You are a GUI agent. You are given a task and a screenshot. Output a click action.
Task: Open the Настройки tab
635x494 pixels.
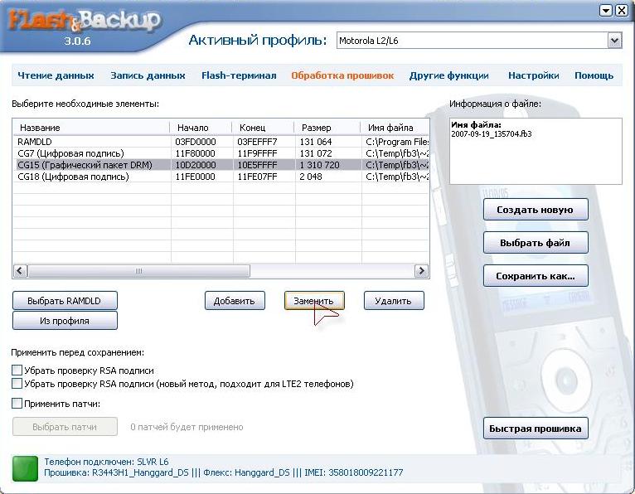pos(533,75)
